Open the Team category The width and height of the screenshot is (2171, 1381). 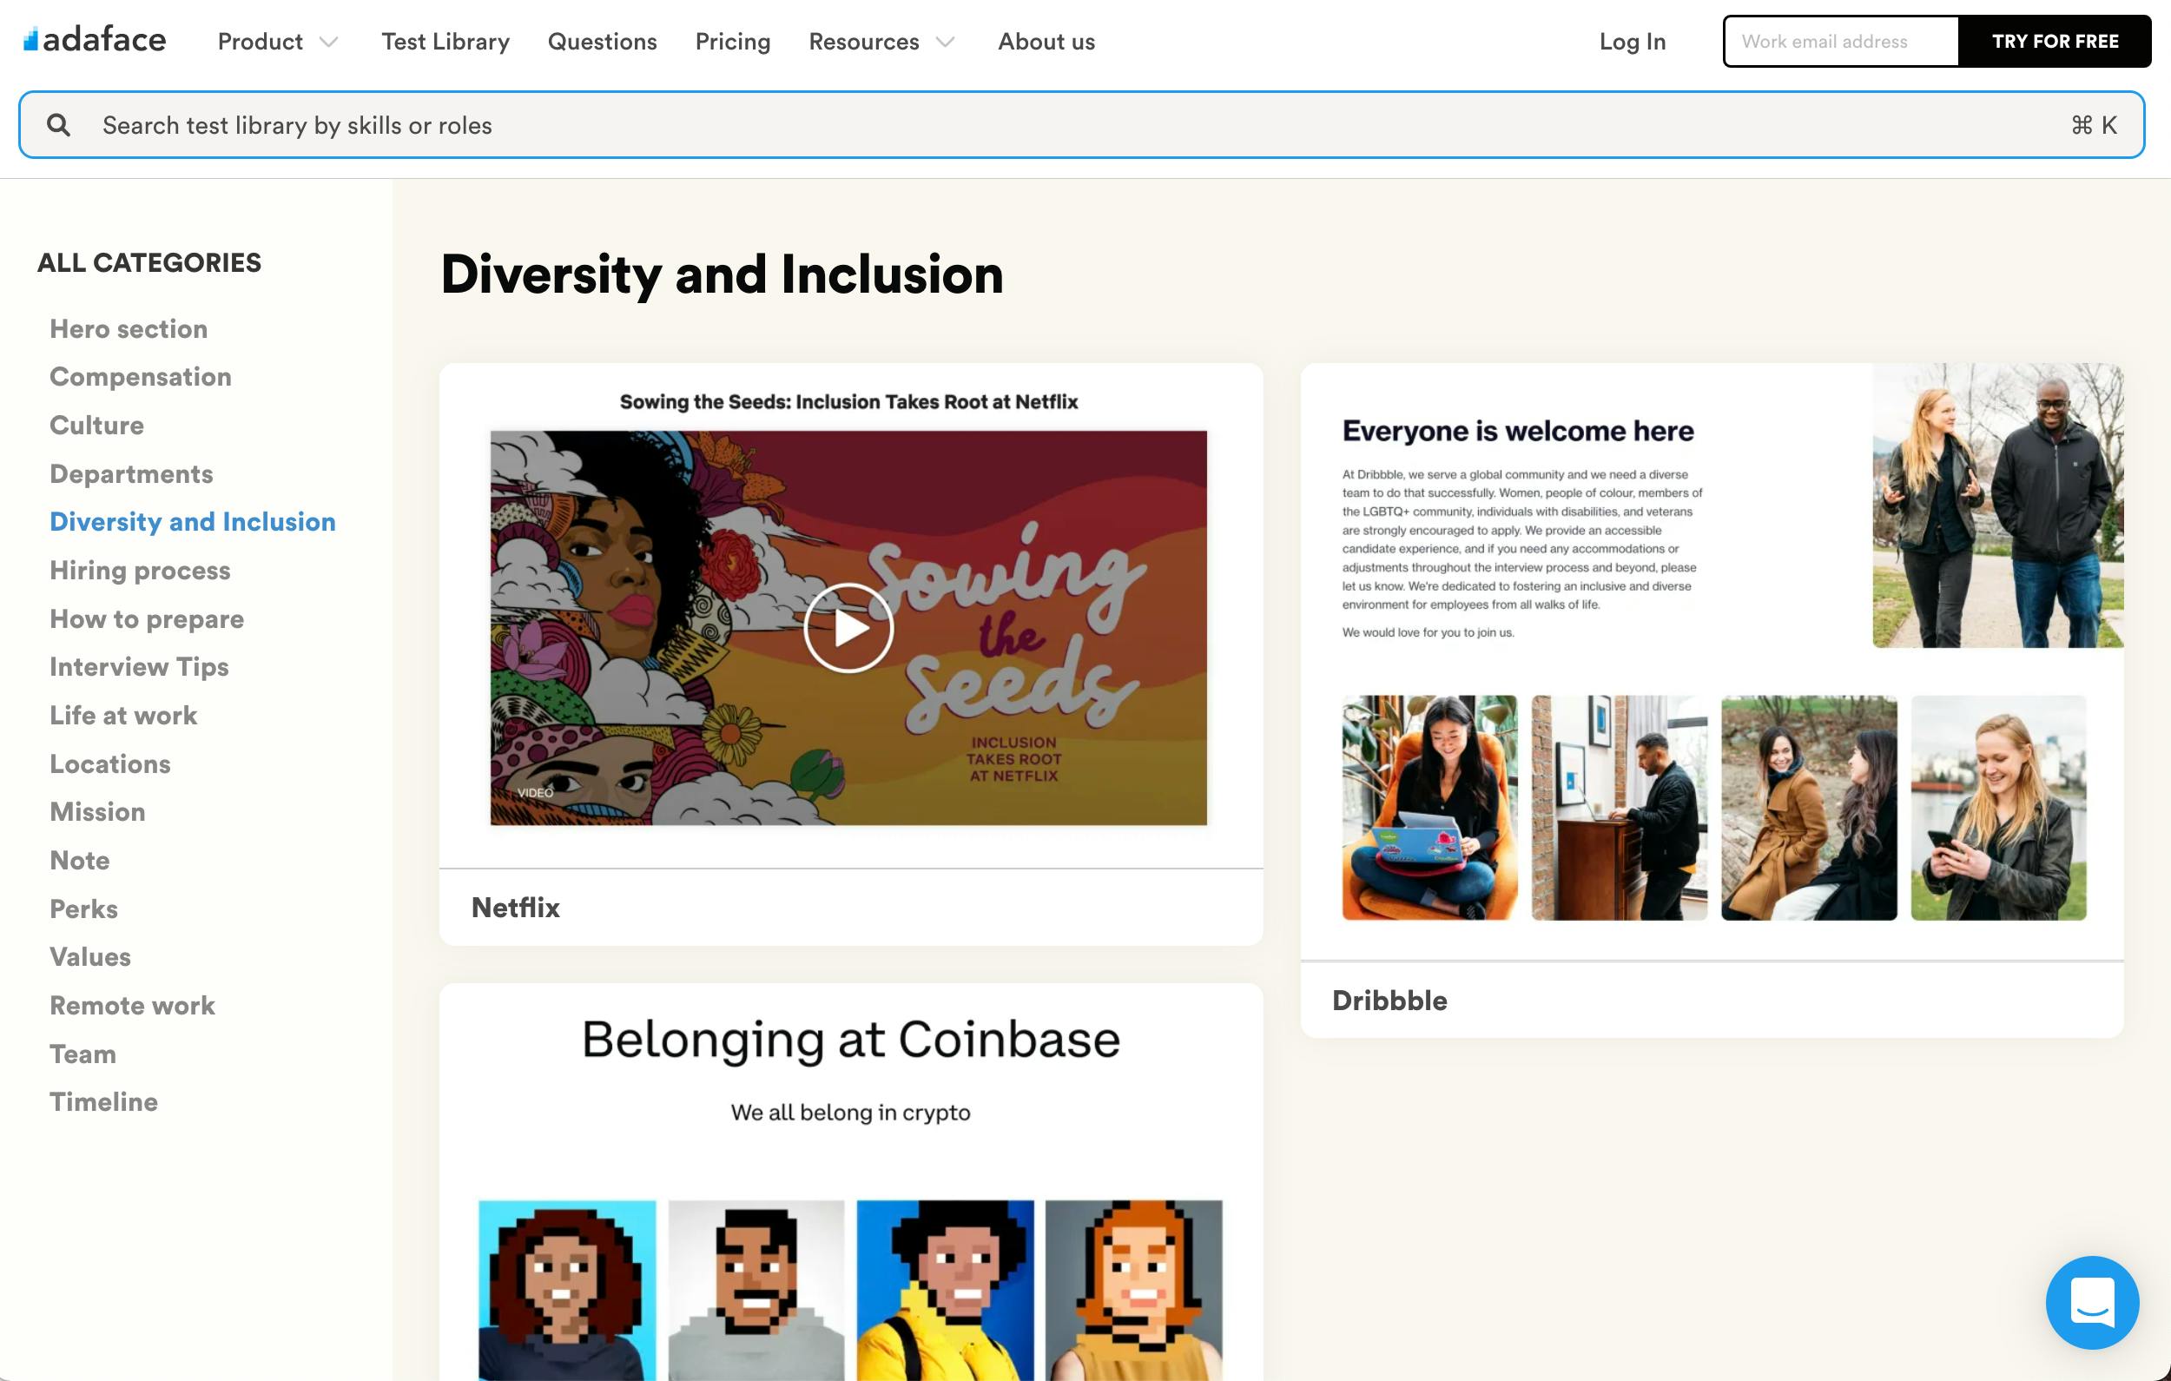coord(83,1054)
